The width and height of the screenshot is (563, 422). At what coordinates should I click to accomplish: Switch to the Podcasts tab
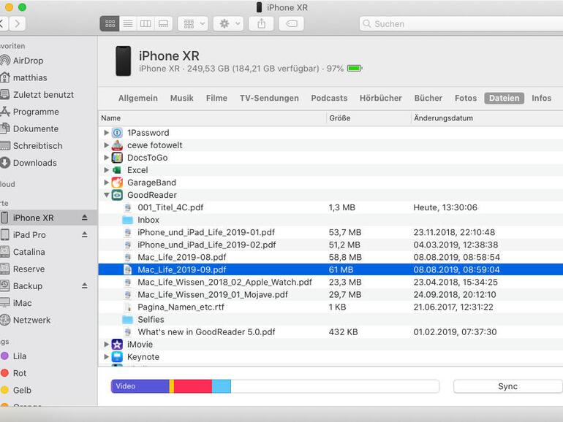pos(329,99)
